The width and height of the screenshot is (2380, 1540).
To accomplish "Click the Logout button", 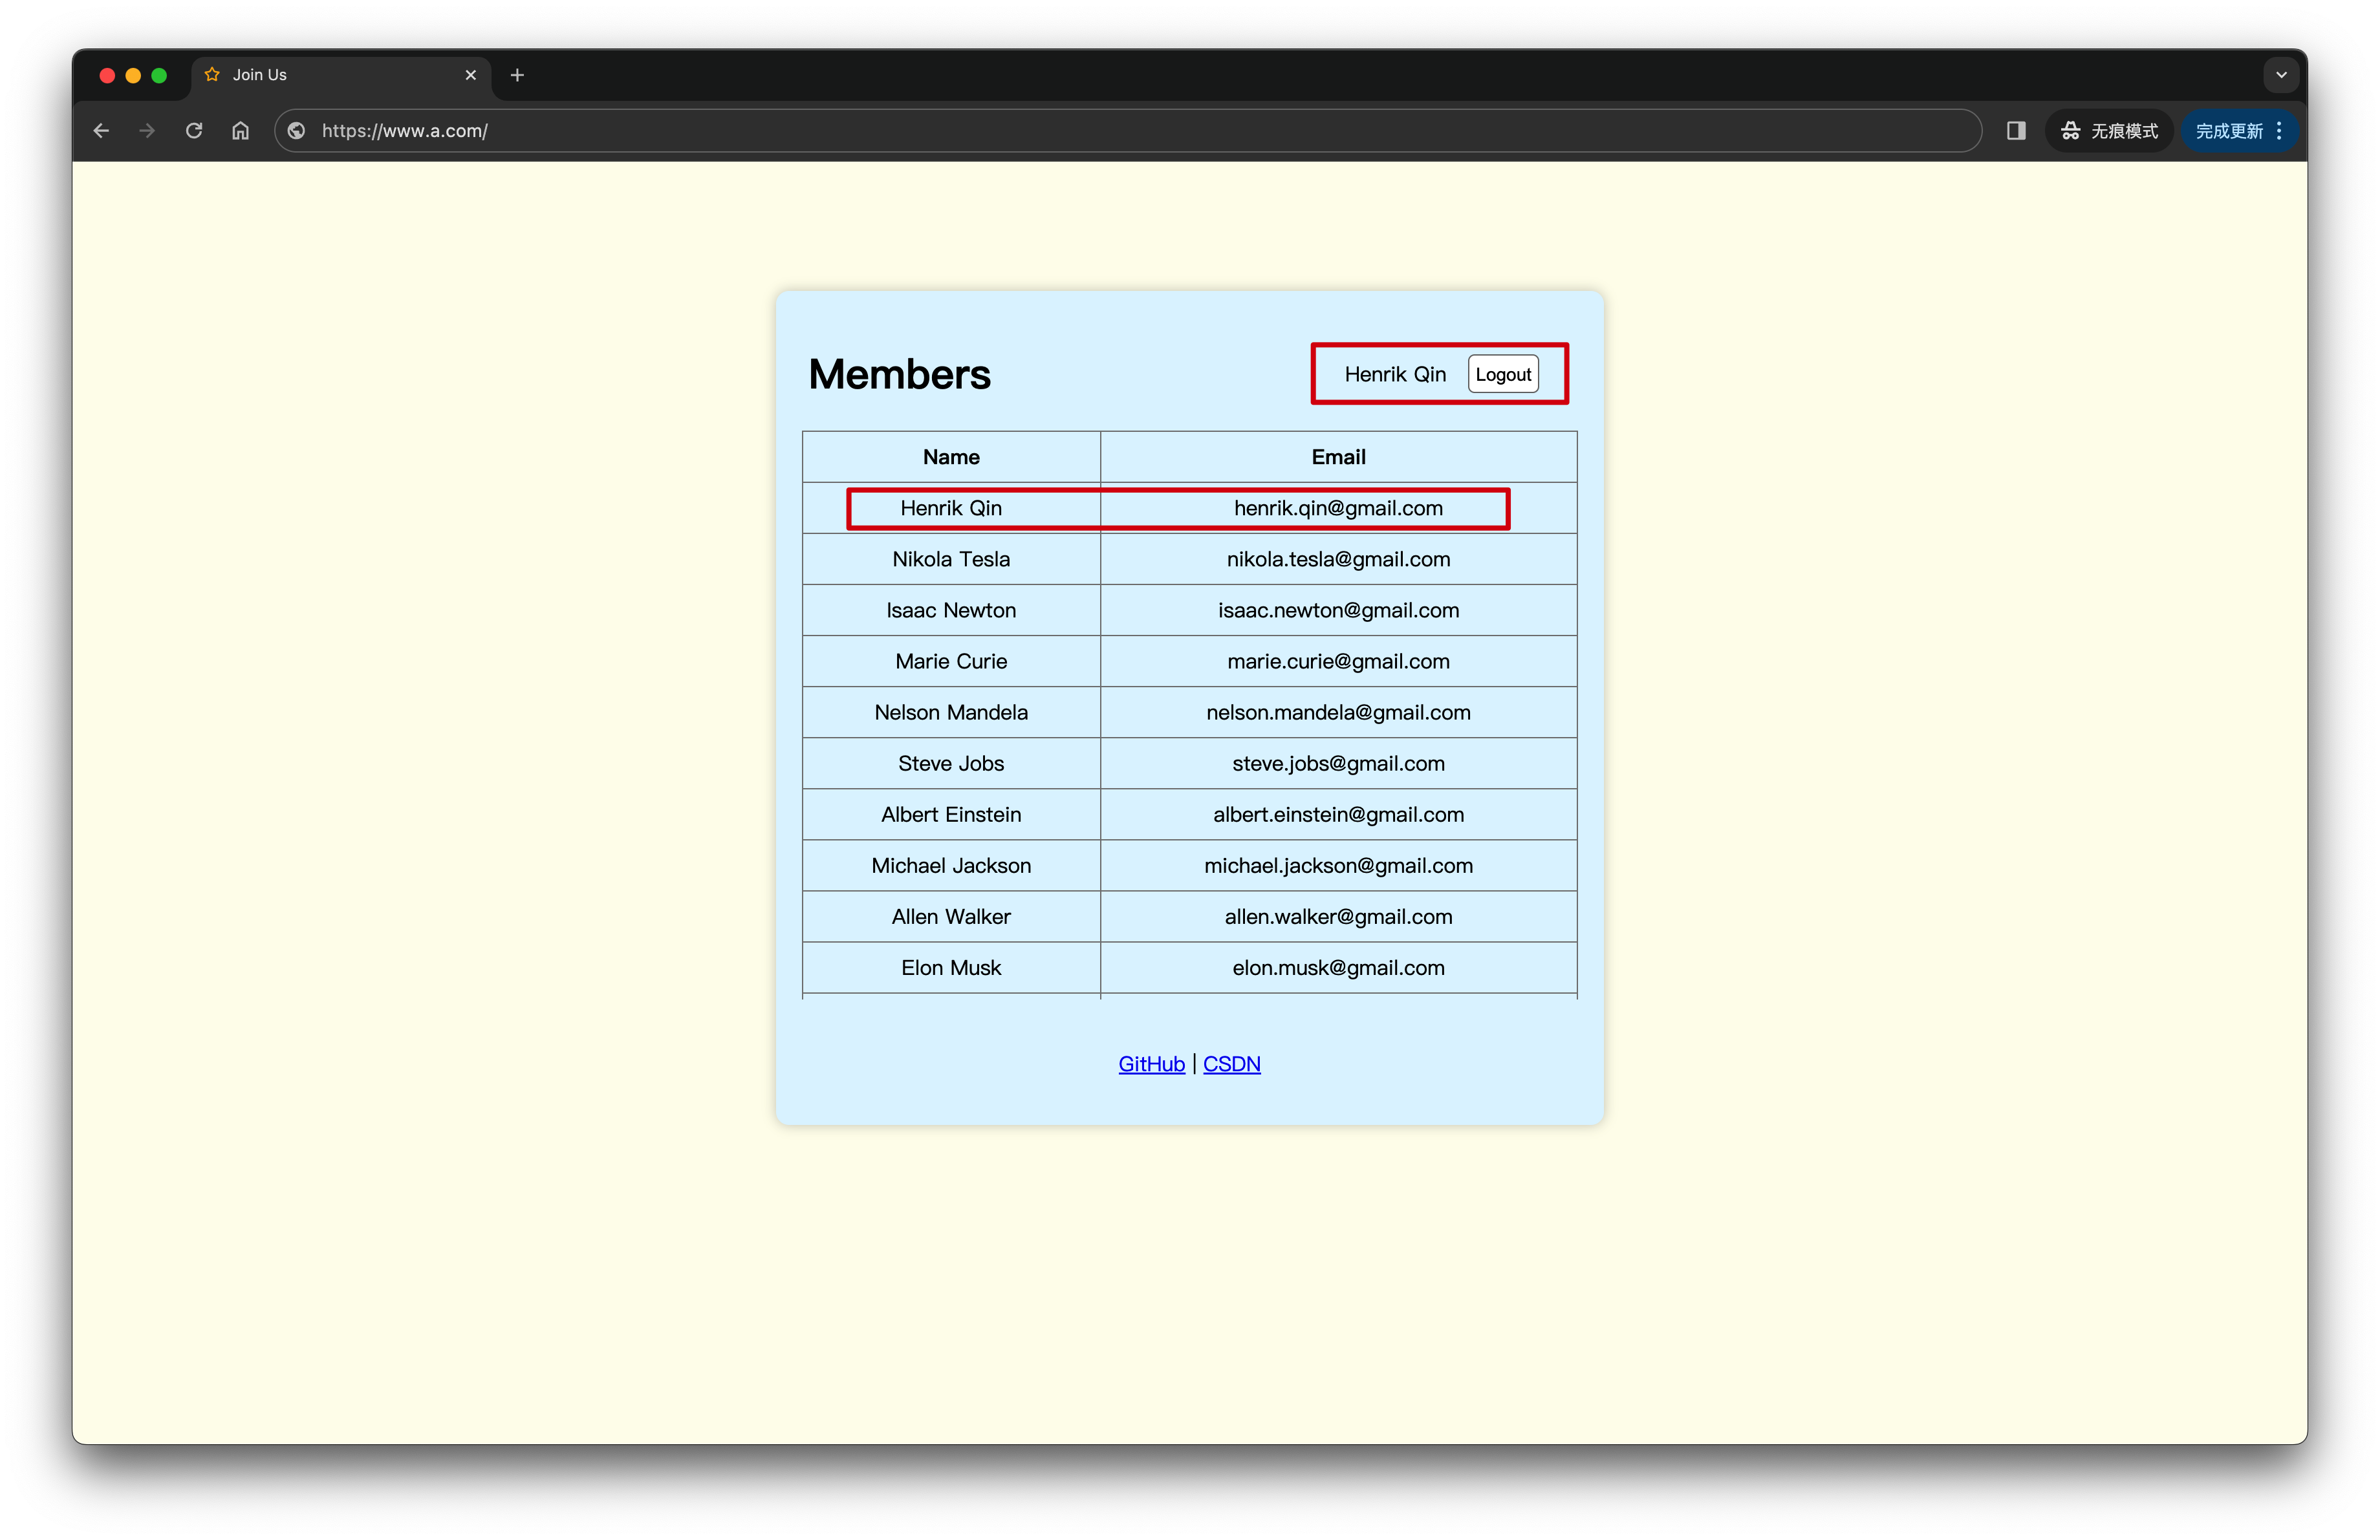I will [1503, 374].
